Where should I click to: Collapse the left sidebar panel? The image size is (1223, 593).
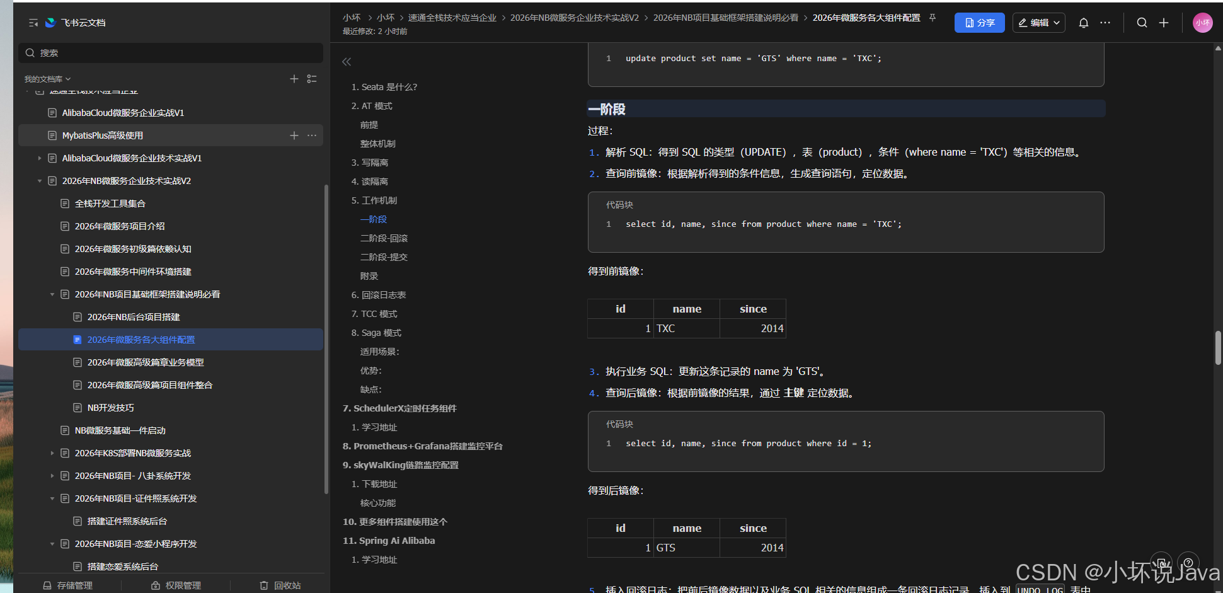pyautogui.click(x=33, y=23)
